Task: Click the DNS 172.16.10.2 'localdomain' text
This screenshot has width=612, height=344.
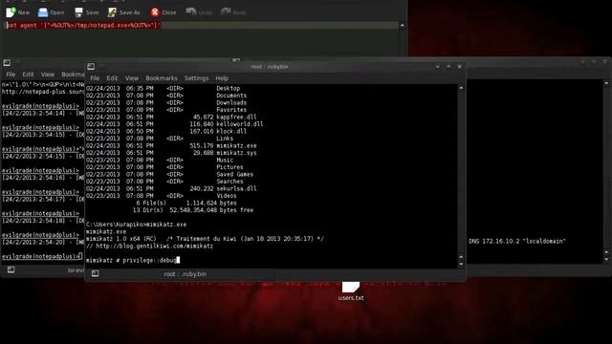Action: pos(517,241)
